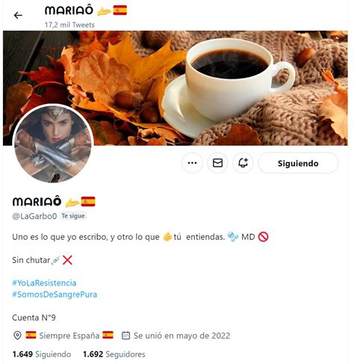Click the syringe emoji in bio

click(x=56, y=260)
